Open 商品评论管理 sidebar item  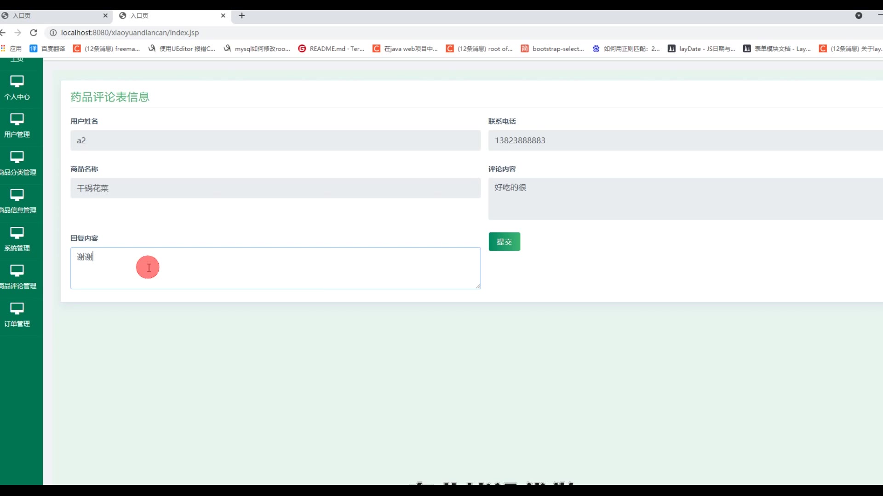(x=18, y=276)
